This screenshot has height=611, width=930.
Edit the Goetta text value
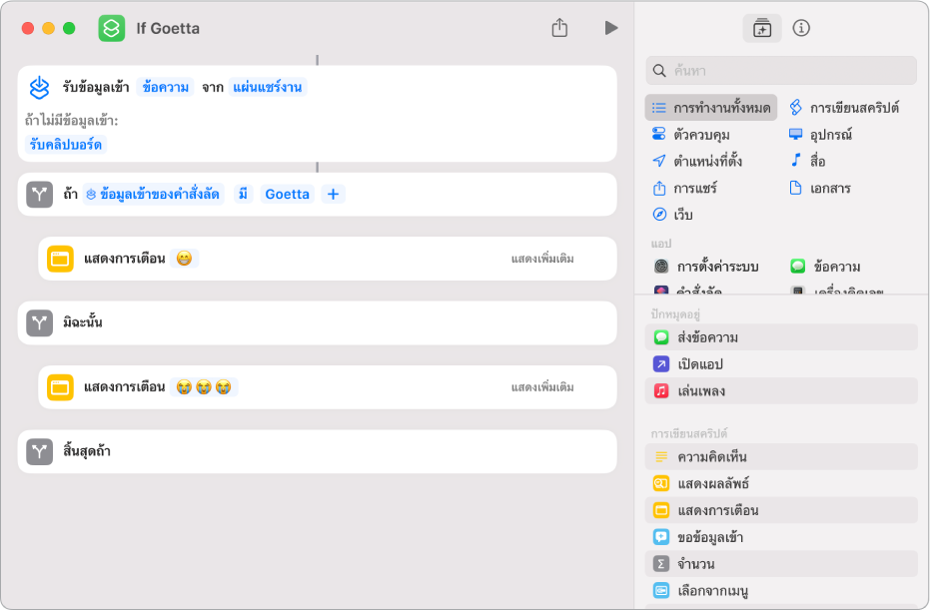point(287,194)
